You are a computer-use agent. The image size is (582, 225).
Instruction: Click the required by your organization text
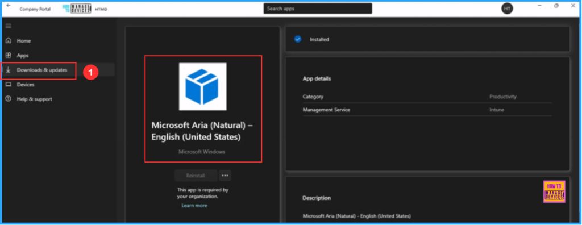203,193
